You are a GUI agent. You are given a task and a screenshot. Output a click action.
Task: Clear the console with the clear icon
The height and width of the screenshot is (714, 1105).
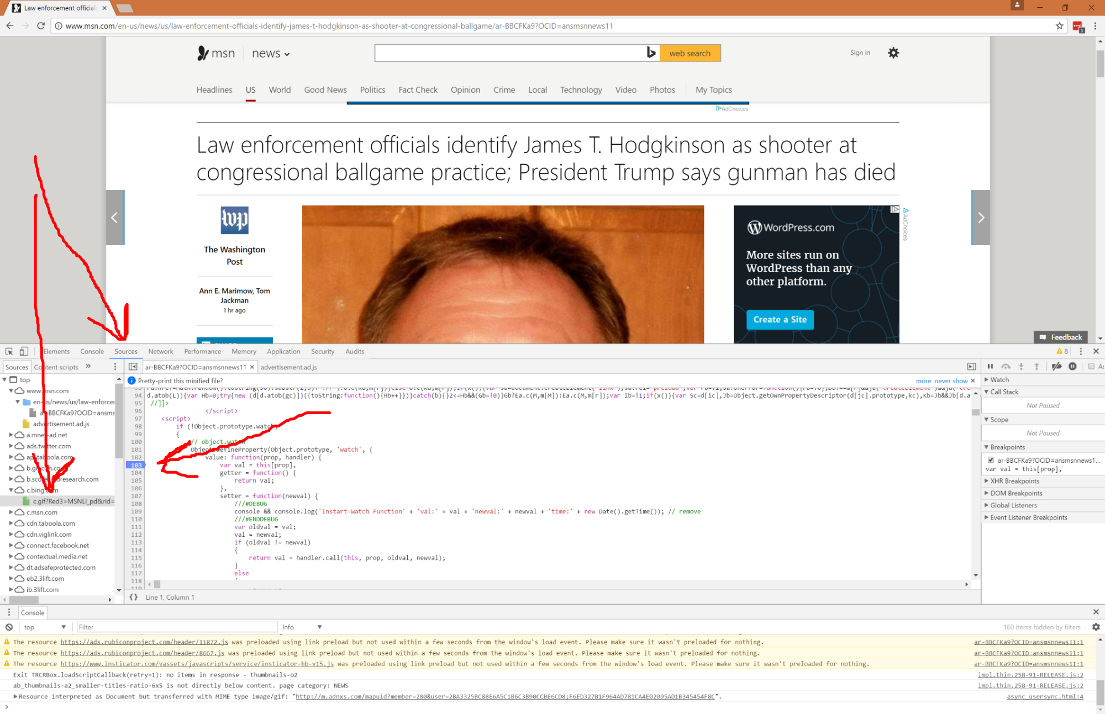[9, 627]
